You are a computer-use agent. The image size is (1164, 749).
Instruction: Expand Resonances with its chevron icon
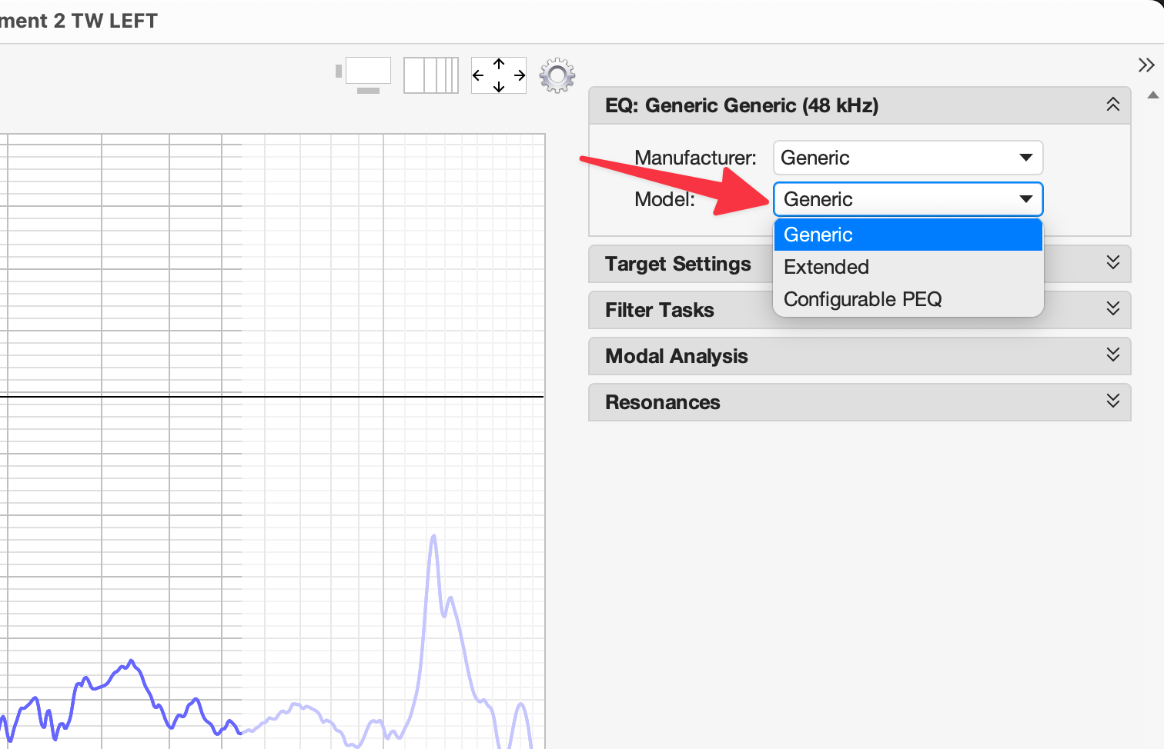coord(1112,401)
